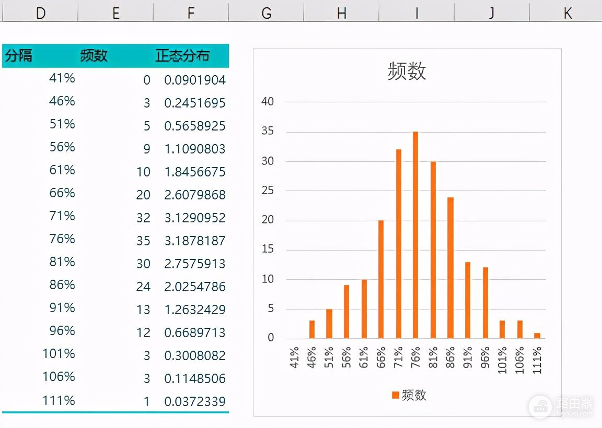Click the 路由器 watermark logo icon
This screenshot has width=602, height=428.
pyautogui.click(x=540, y=405)
